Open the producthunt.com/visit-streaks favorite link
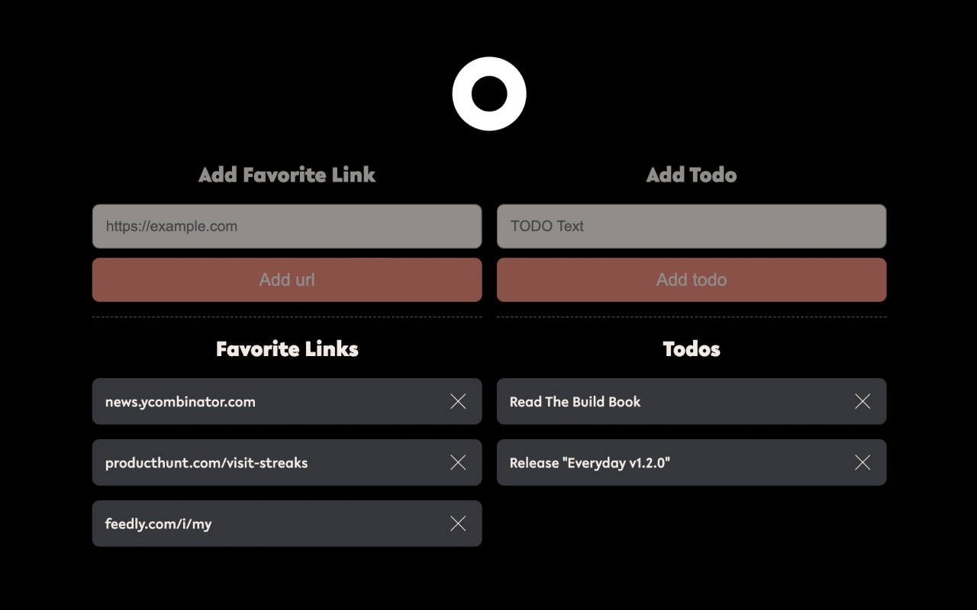The image size is (977, 610). [x=207, y=462]
